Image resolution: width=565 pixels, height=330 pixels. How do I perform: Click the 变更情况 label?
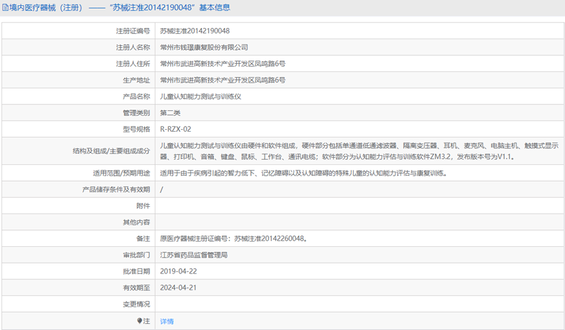point(136,304)
